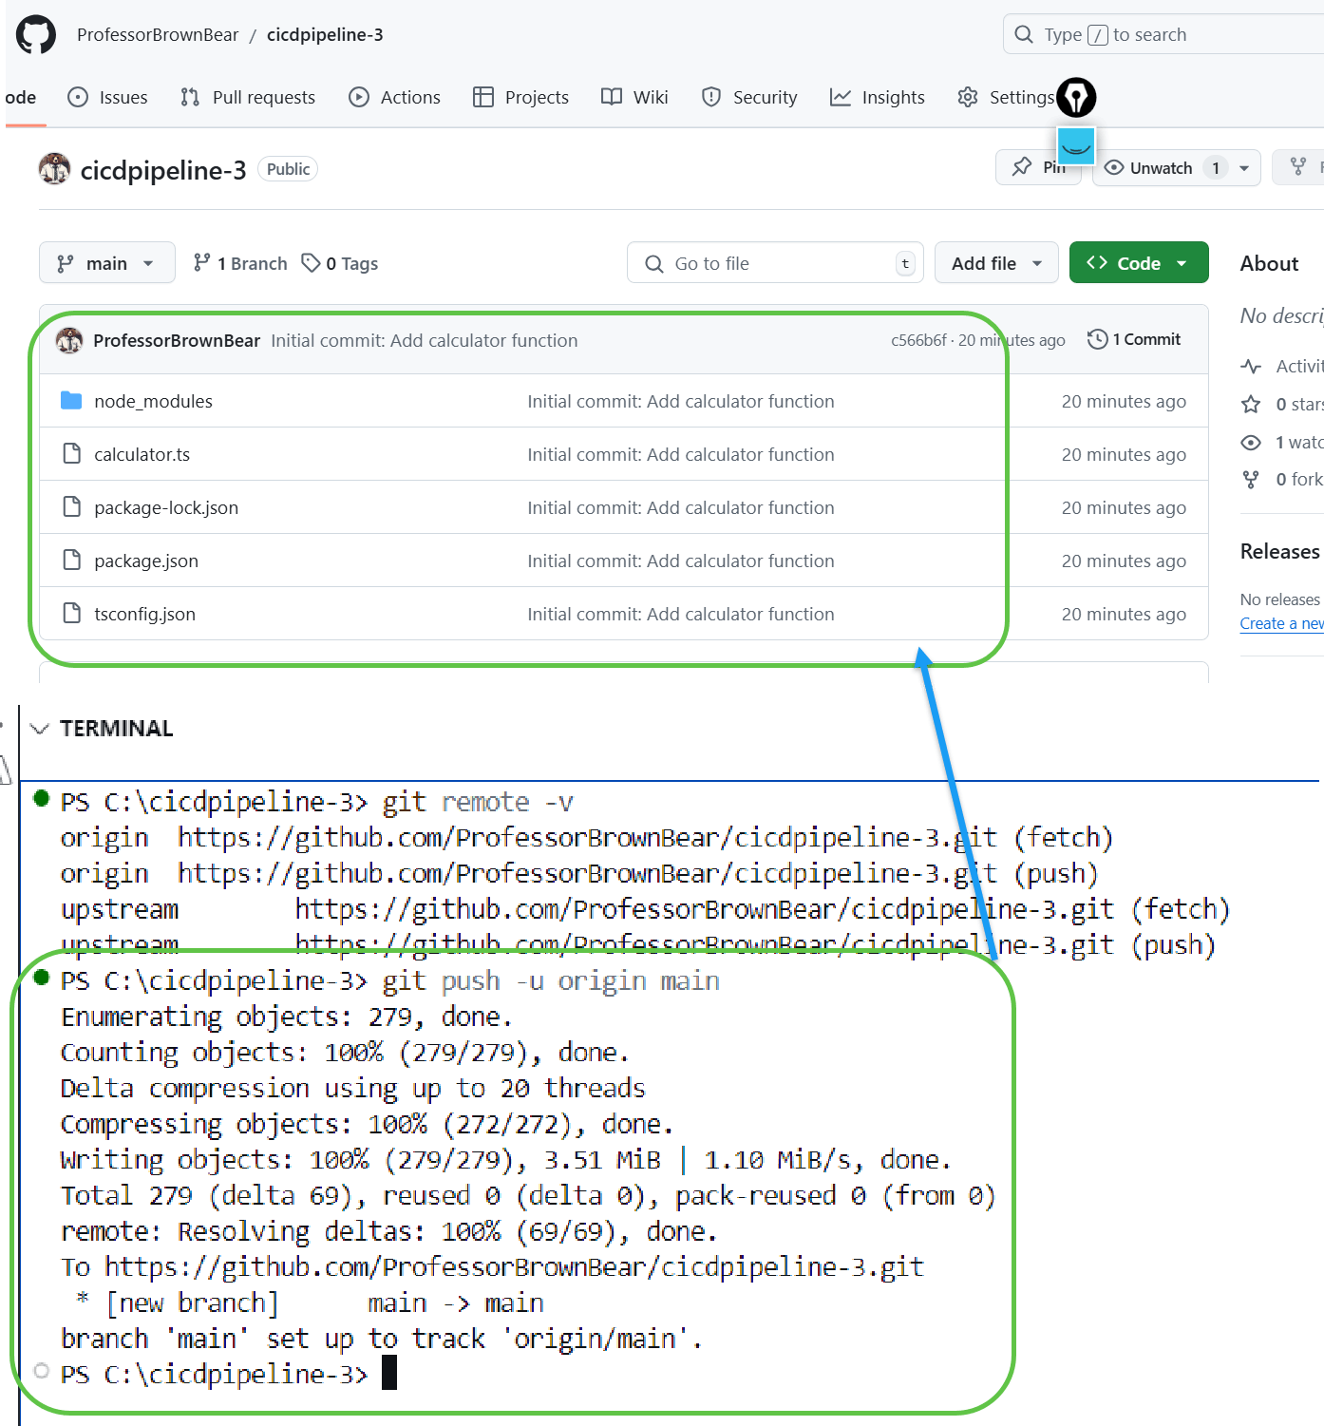The height and width of the screenshot is (1426, 1324).
Task: Click the calculator.ts file icon
Action: tap(71, 454)
